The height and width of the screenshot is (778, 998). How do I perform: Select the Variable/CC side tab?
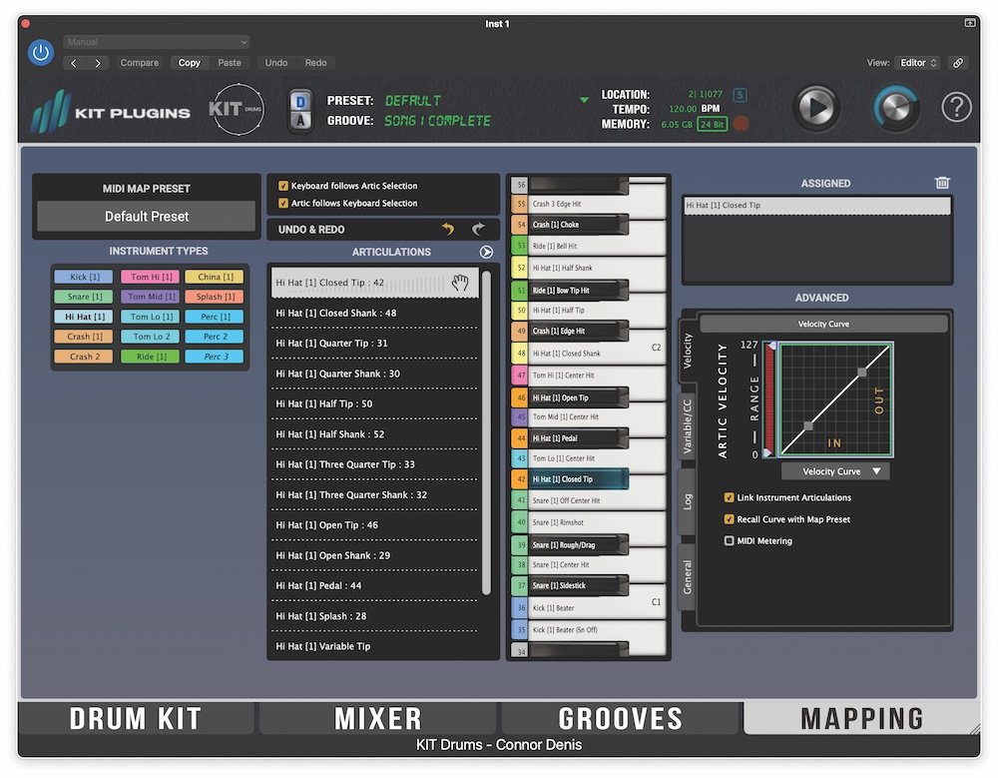point(688,419)
